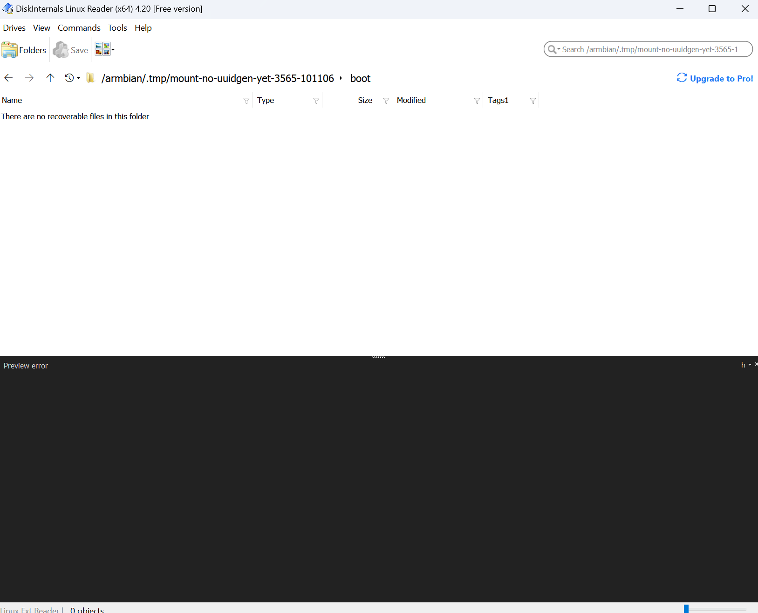Click the Upgrade to Pro! link

[x=715, y=78]
